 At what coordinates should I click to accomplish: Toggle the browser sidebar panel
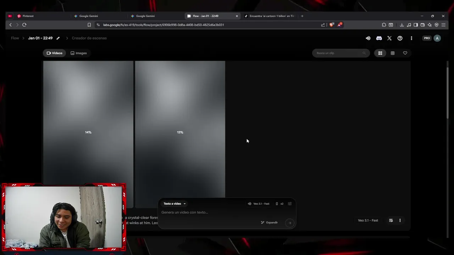[x=416, y=25]
